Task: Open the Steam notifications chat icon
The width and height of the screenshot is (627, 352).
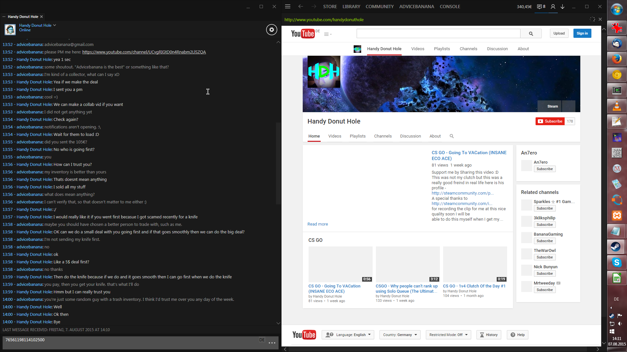Action: coord(541,7)
